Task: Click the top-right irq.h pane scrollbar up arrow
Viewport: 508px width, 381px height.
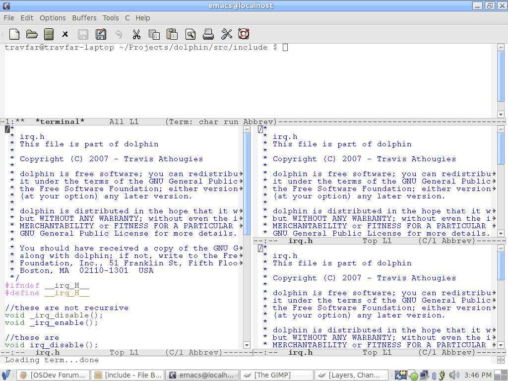Action: (501, 129)
